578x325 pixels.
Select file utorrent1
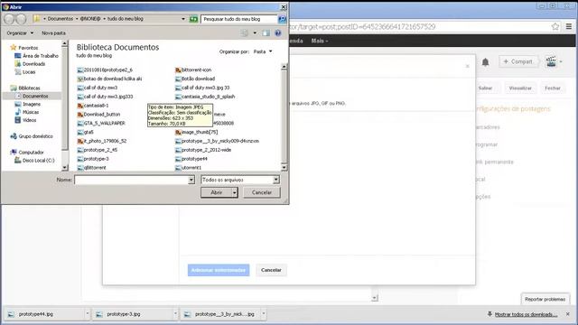click(189, 168)
